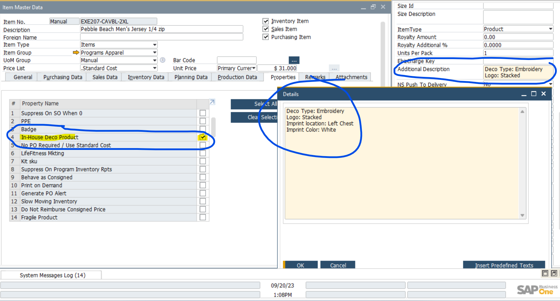This screenshot has height=301, width=560.
Task: Open the Price List Standard Cost dropdown
Action: coord(155,68)
